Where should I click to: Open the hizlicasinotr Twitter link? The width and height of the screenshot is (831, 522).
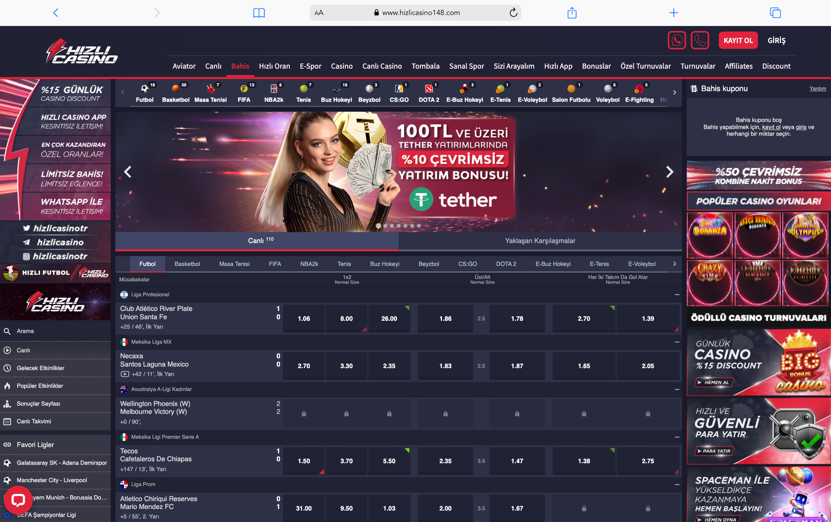point(55,228)
